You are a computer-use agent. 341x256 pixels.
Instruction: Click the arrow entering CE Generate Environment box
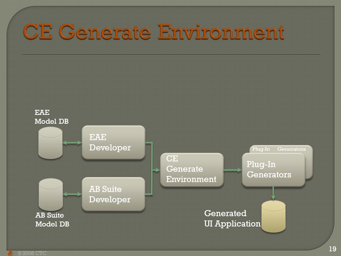(x=156, y=170)
